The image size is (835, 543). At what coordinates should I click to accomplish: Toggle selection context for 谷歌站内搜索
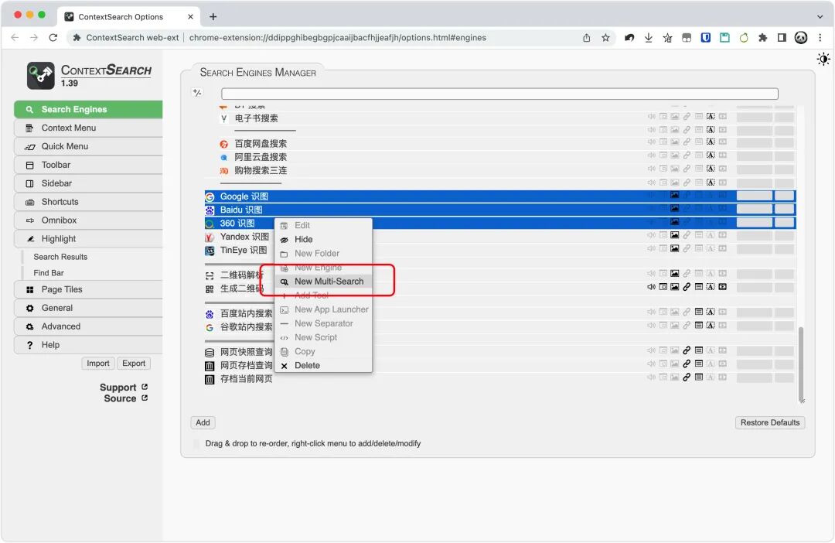coord(711,325)
